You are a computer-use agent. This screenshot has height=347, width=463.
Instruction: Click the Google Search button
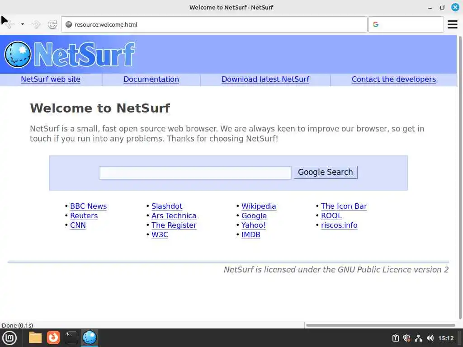(326, 172)
